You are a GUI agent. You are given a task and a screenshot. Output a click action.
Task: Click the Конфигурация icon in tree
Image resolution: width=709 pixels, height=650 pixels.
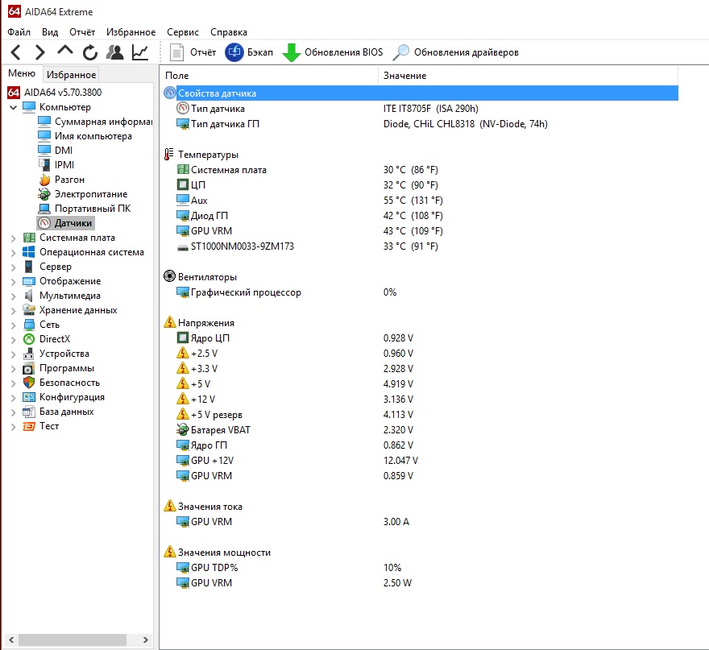point(29,397)
